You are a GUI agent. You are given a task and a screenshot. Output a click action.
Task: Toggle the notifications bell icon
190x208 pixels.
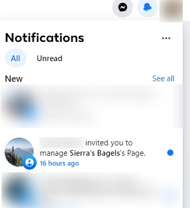pos(148,7)
